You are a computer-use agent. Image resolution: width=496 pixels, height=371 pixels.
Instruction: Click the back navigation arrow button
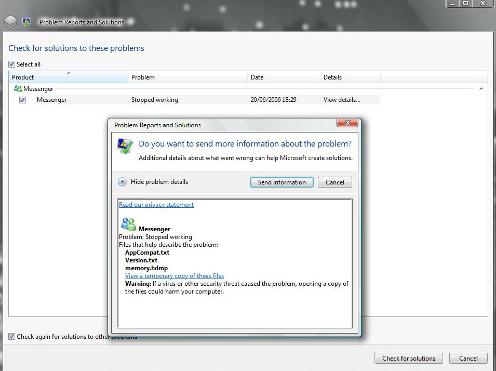[10, 22]
